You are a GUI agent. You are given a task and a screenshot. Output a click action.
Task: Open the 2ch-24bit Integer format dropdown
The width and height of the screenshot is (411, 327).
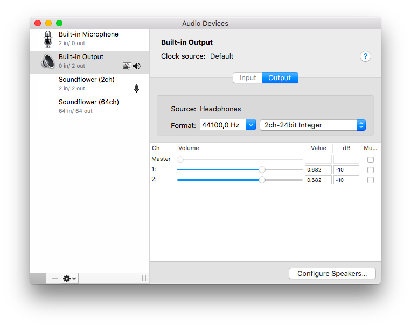coord(361,125)
